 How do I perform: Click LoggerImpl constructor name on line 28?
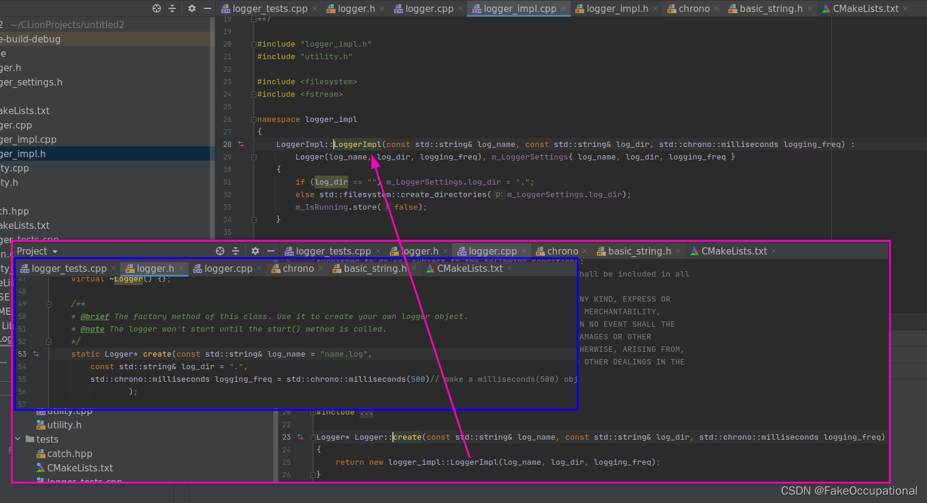(x=358, y=144)
